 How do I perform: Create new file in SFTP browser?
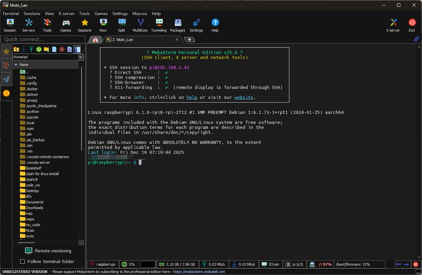(54, 49)
